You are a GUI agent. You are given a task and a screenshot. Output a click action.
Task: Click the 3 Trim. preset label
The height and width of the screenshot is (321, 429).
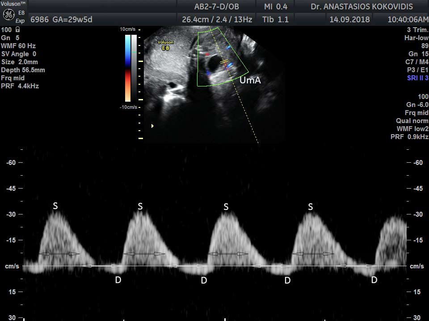[417, 30]
